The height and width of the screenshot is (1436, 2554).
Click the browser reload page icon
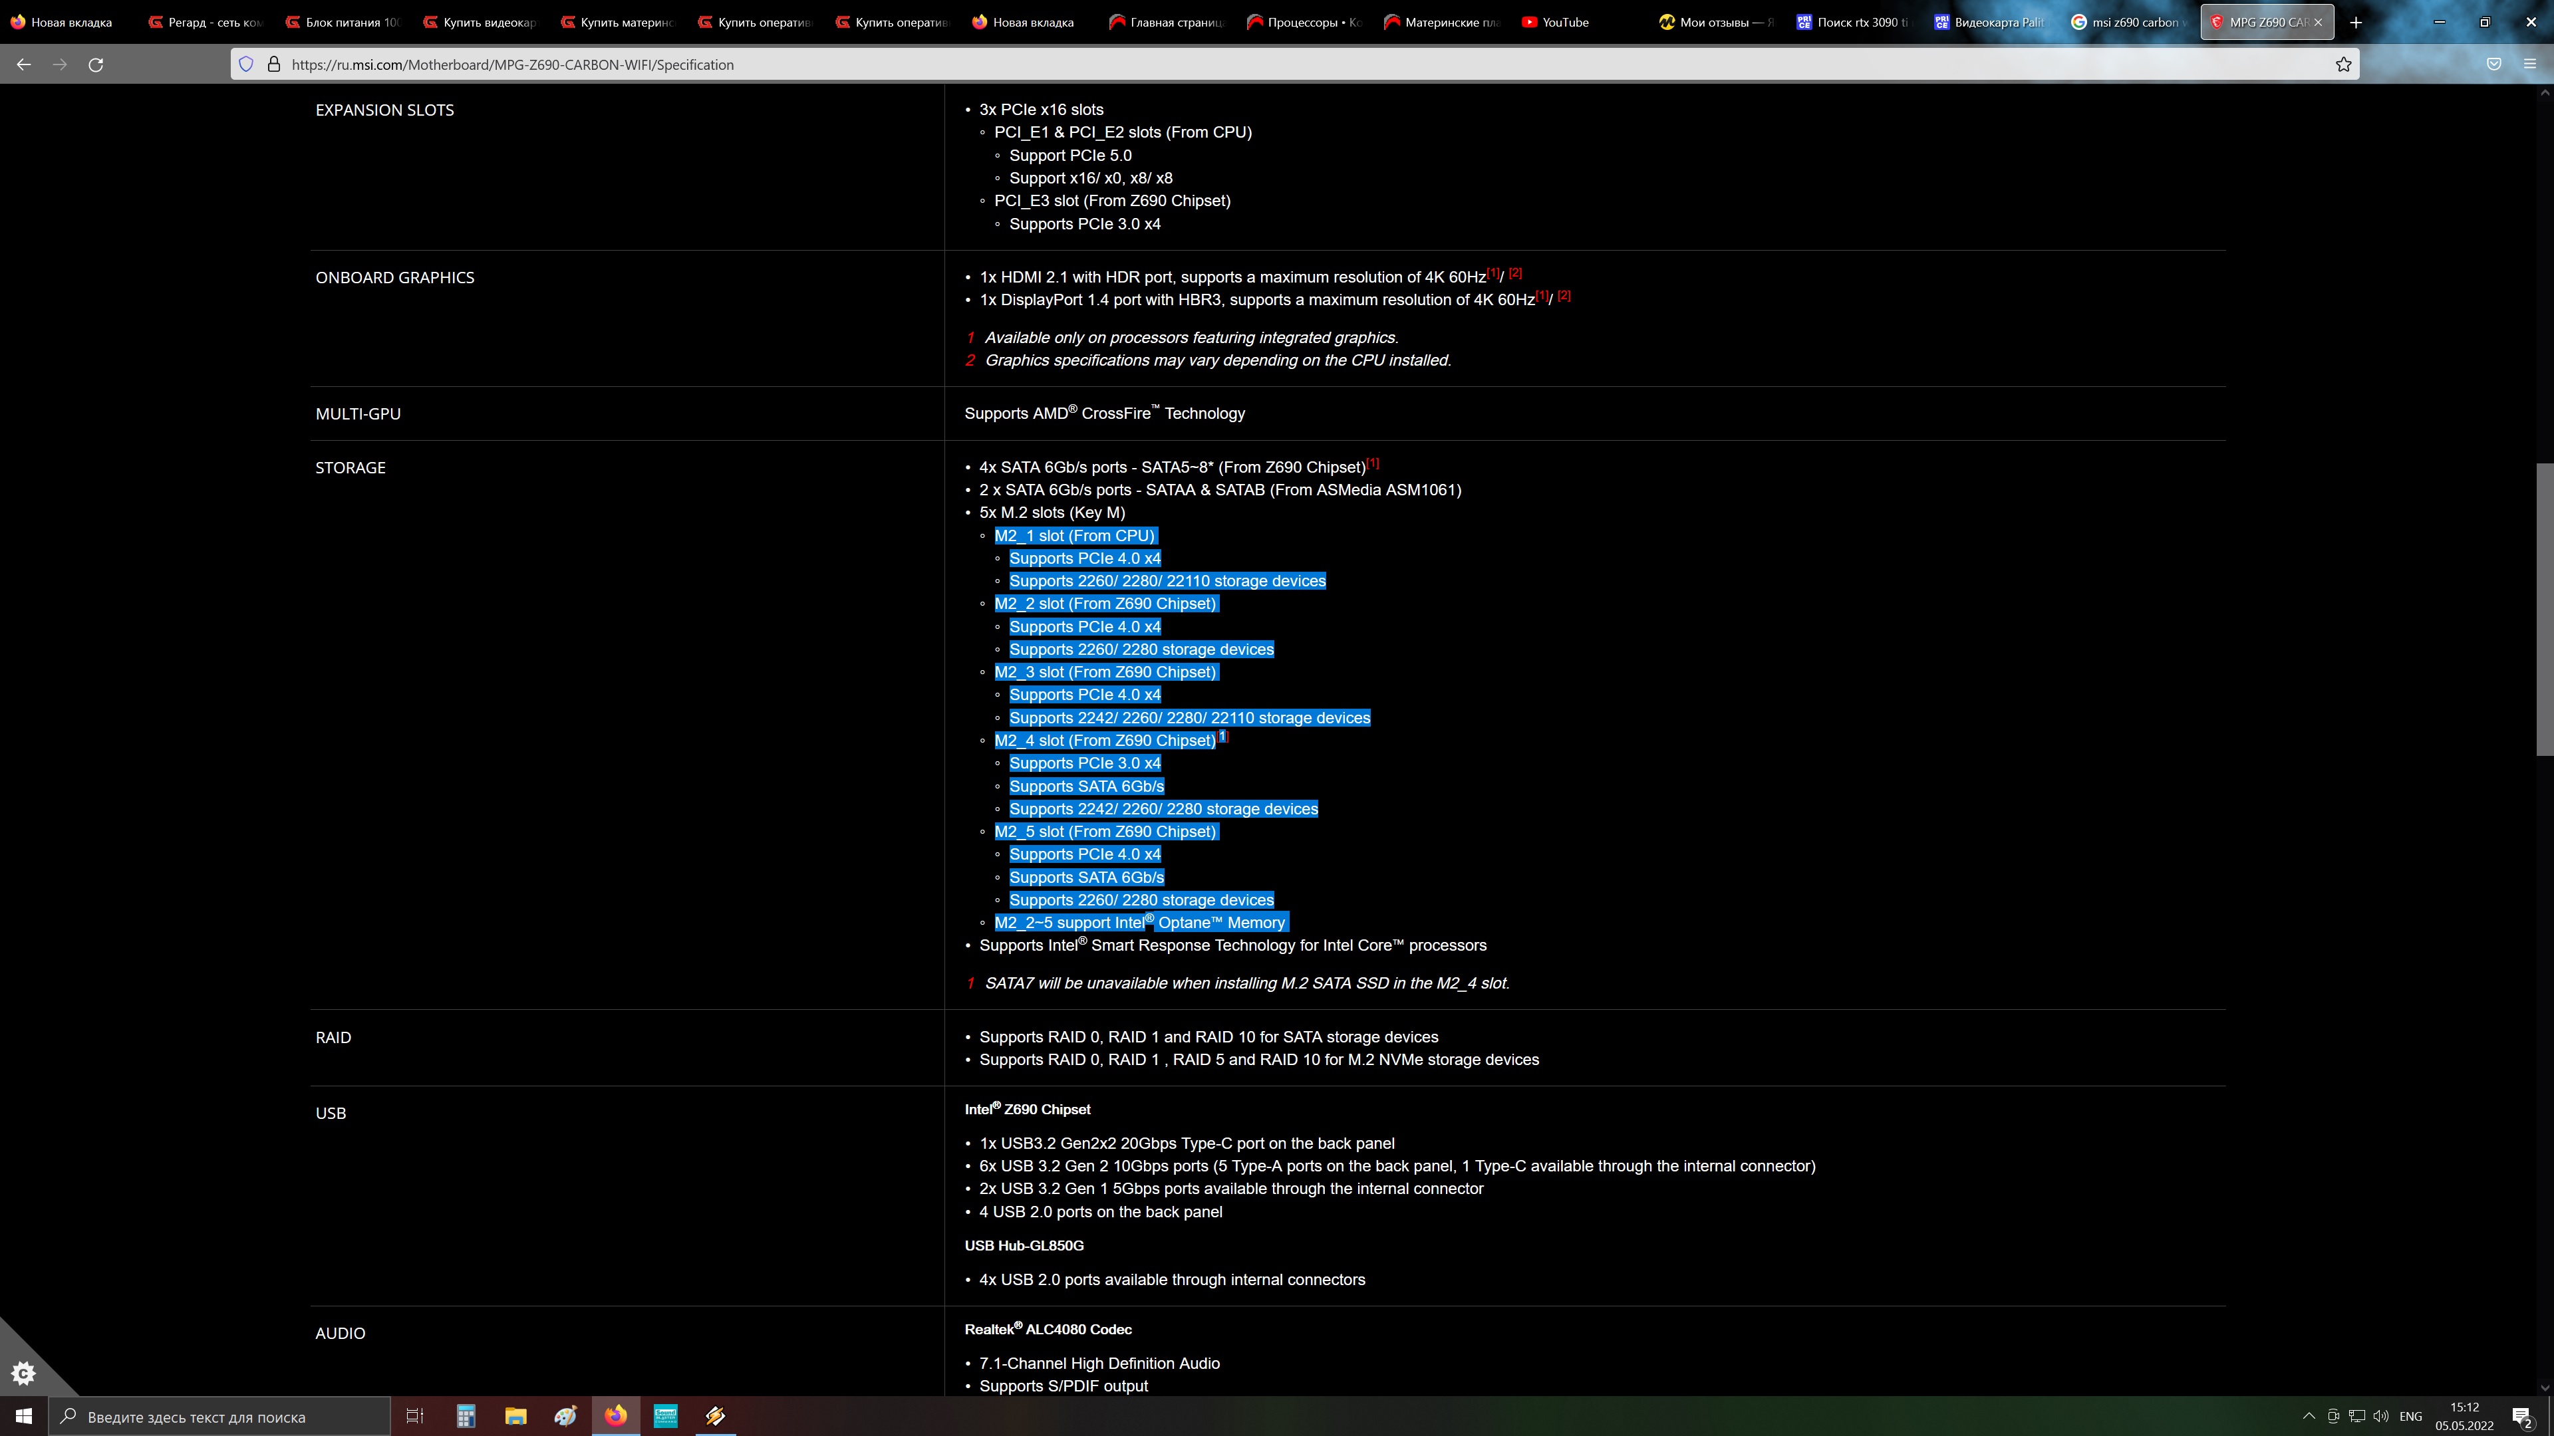click(96, 64)
